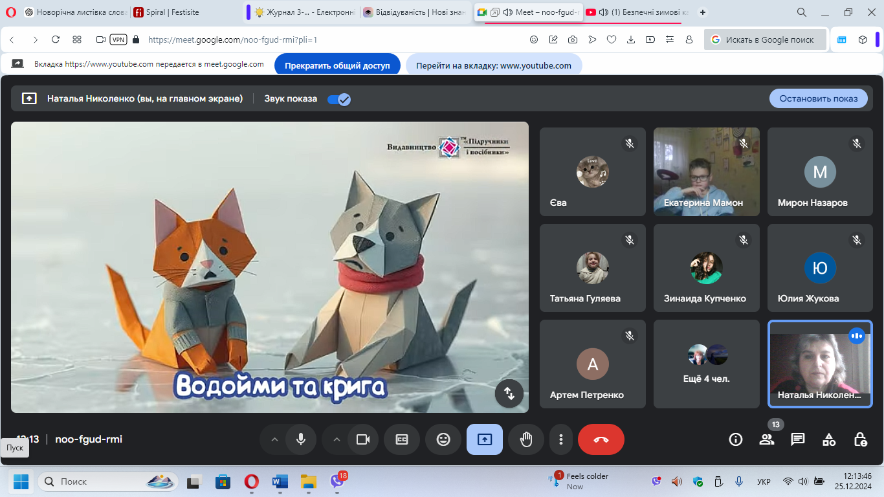Open the Windows Start button
The width and height of the screenshot is (884, 497).
tap(21, 481)
